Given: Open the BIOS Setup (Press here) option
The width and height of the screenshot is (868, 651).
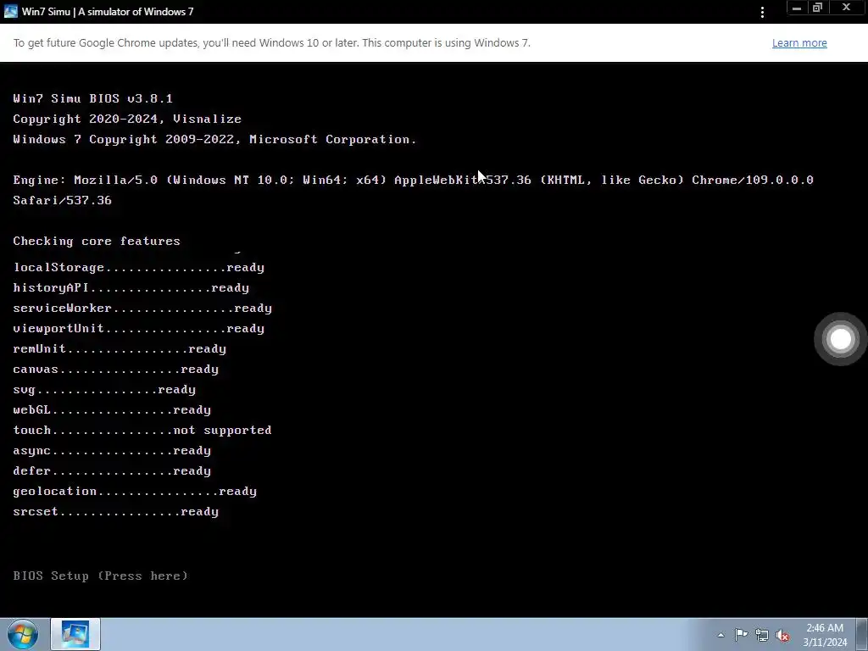Looking at the screenshot, I should 100,576.
